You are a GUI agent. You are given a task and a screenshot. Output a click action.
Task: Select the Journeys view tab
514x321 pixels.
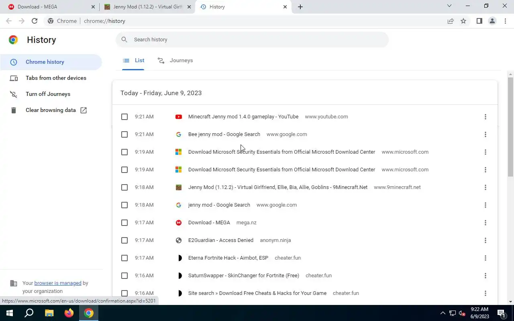(x=175, y=60)
